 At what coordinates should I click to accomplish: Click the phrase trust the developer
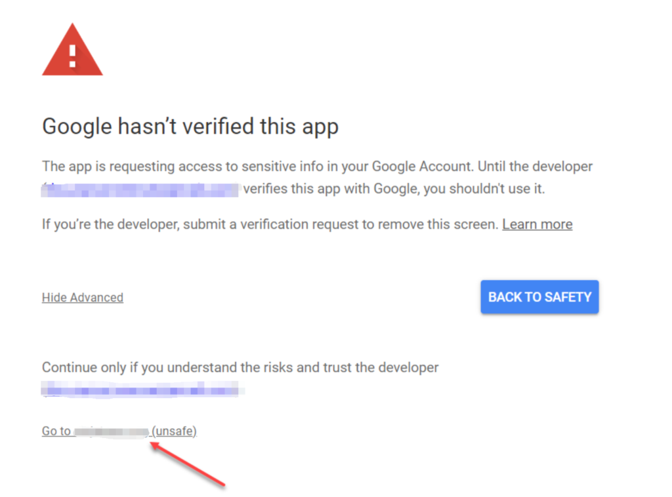[x=381, y=367]
